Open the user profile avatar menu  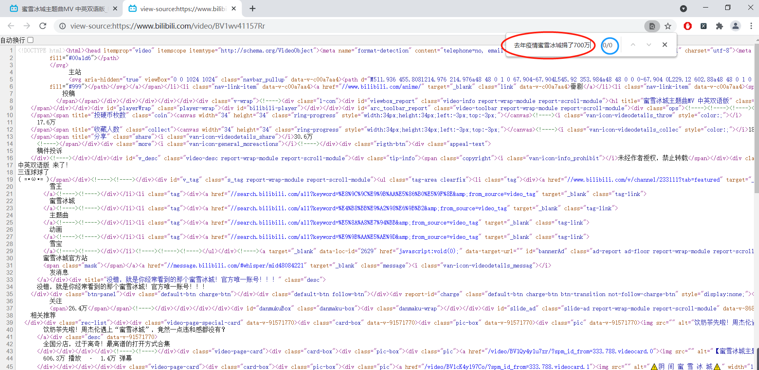(x=735, y=26)
